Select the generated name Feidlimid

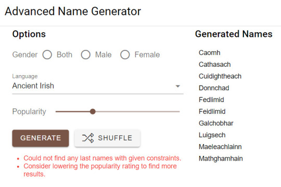point(212,111)
